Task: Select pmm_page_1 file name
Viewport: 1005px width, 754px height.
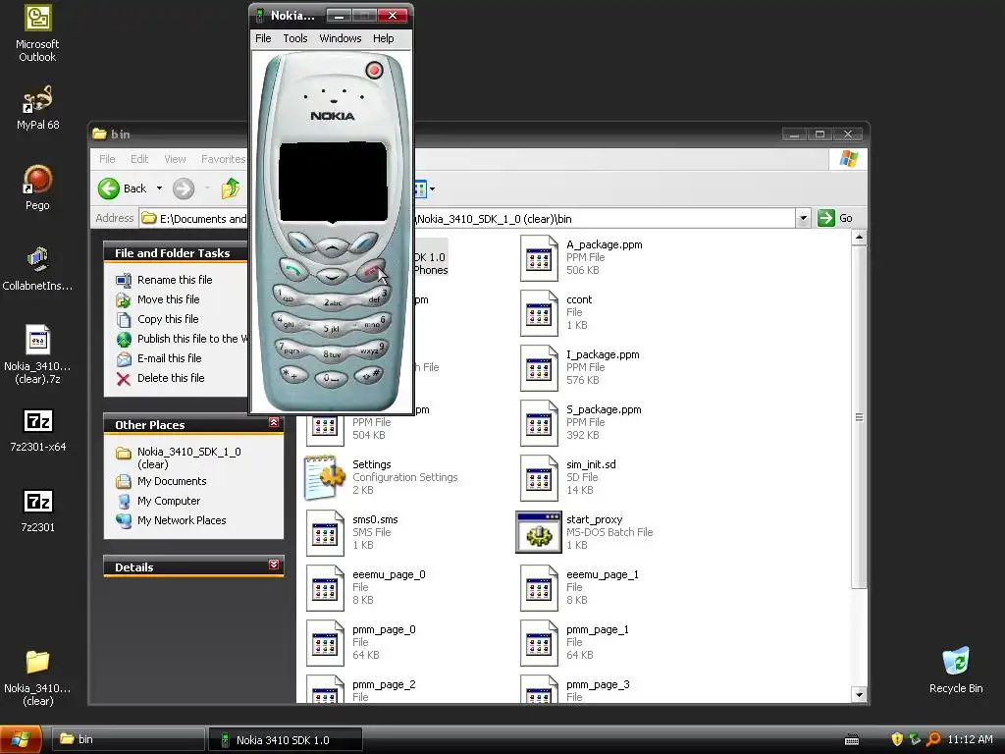Action: [x=598, y=630]
